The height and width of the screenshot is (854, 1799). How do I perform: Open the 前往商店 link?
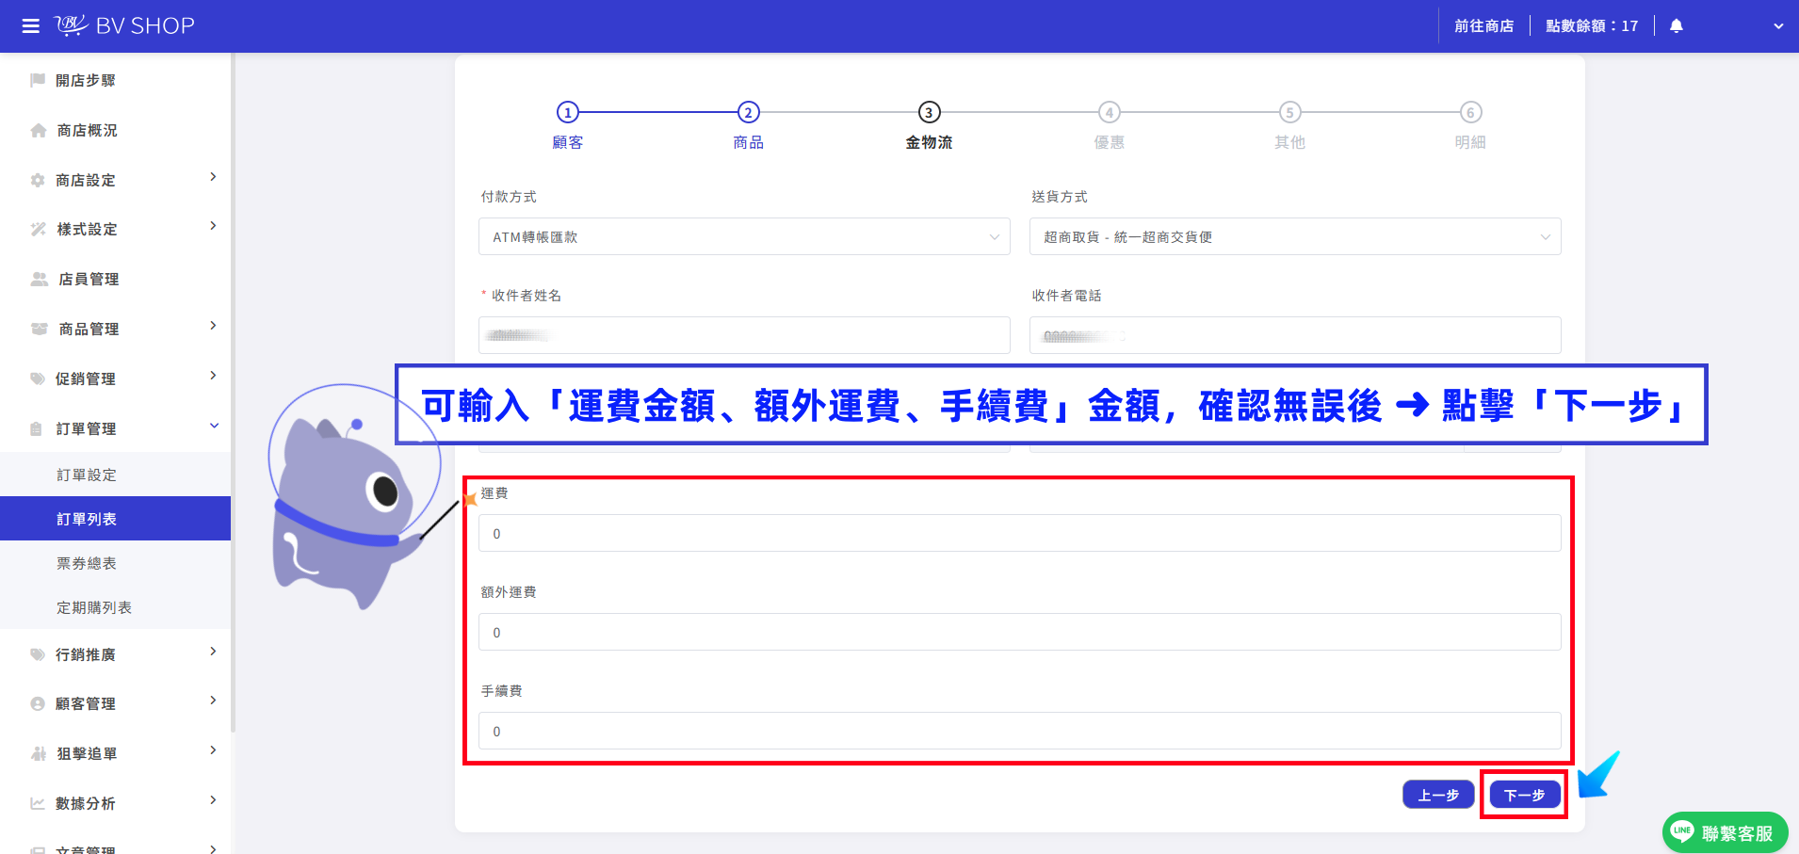1483,26
